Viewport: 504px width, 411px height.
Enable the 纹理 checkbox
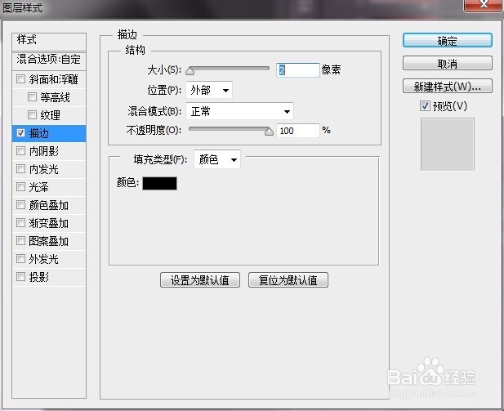pyautogui.click(x=32, y=115)
